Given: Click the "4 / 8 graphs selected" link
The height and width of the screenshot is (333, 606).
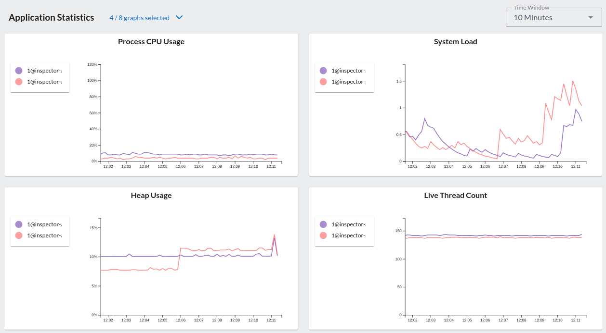Looking at the screenshot, I should pos(139,17).
